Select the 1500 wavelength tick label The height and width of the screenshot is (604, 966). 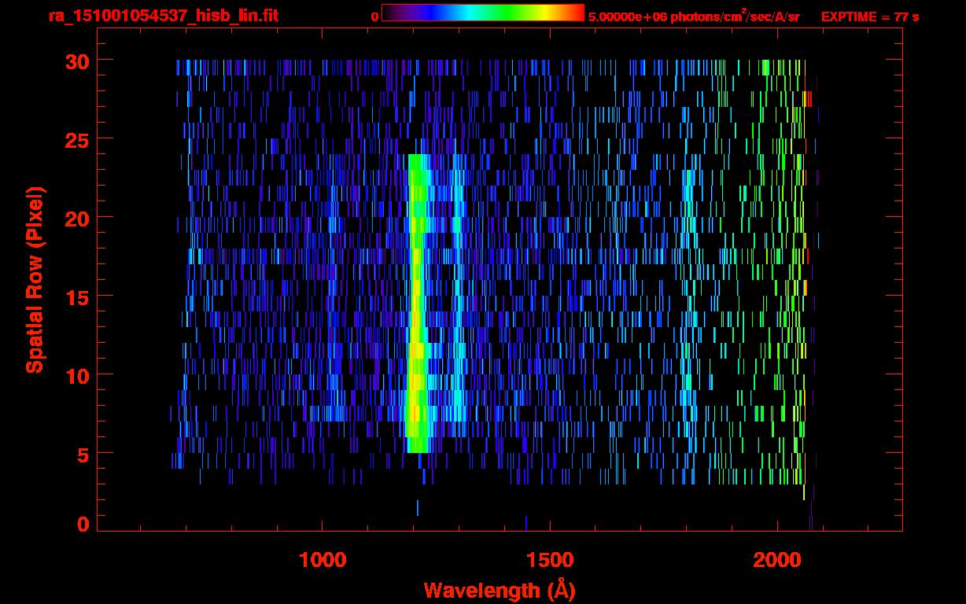pos(549,559)
